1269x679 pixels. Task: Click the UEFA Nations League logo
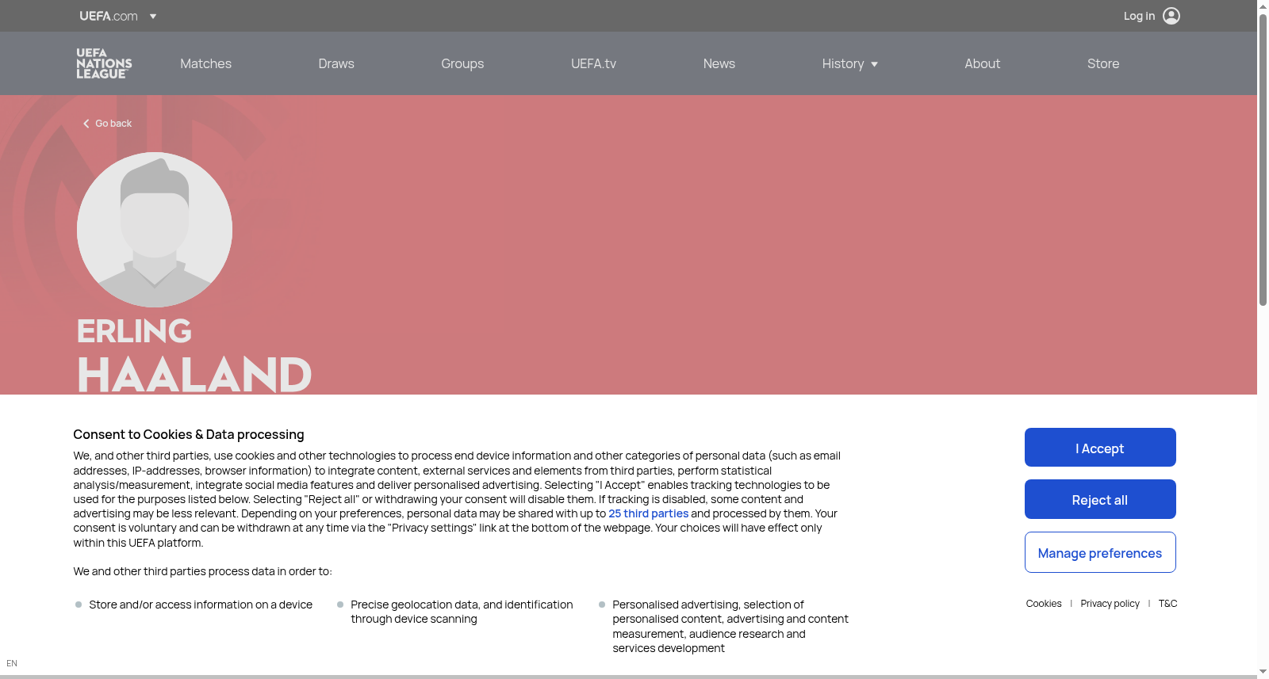[x=104, y=63]
